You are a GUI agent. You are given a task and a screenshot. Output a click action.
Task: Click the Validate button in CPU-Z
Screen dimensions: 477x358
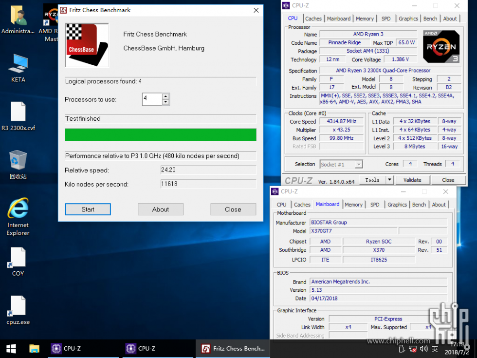point(412,180)
